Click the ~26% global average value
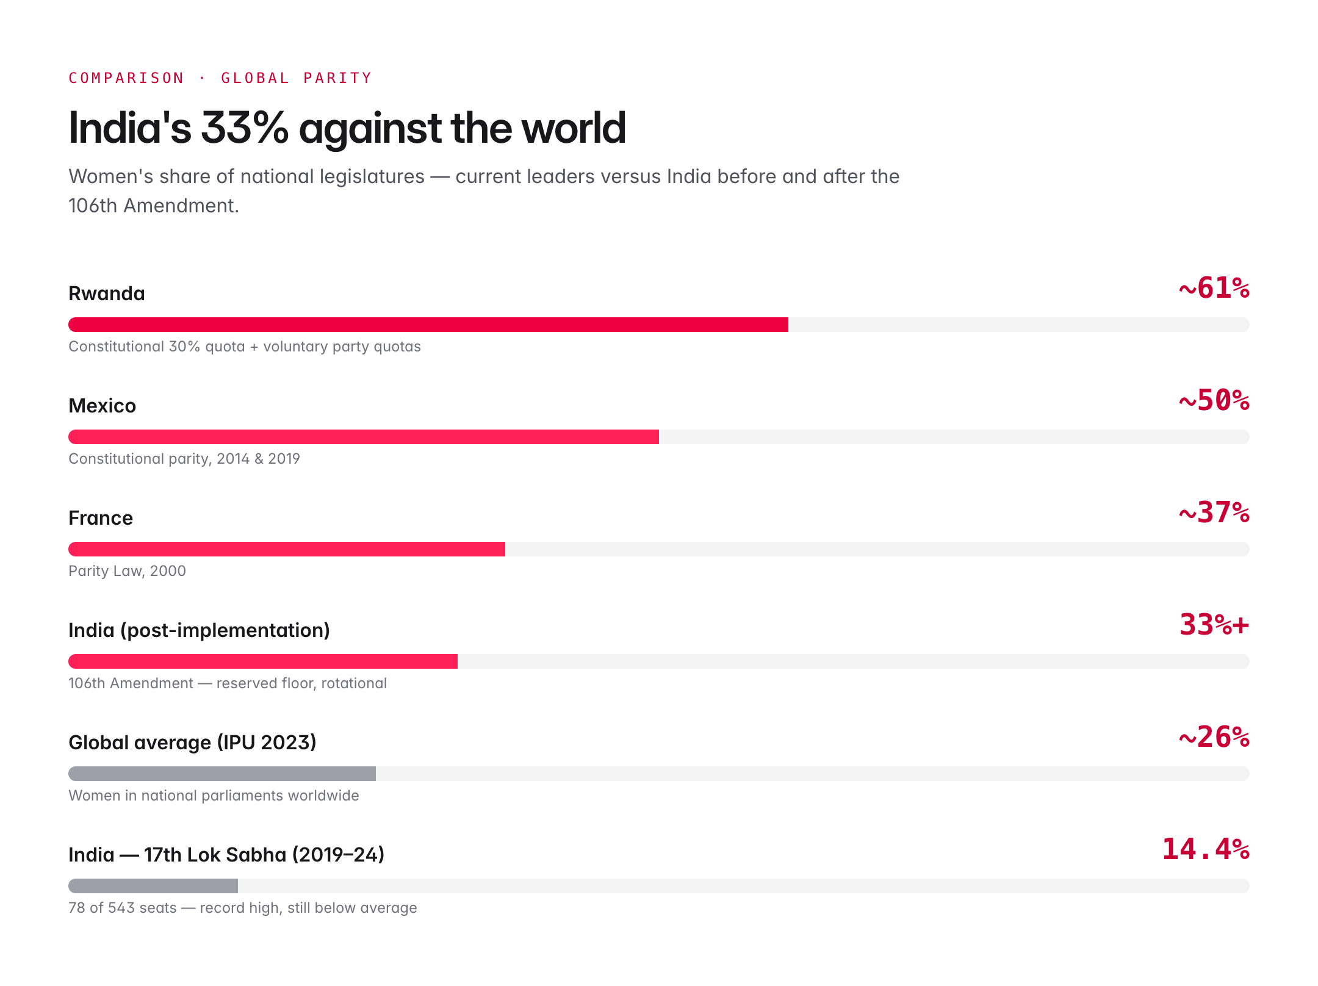 pyautogui.click(x=1214, y=737)
